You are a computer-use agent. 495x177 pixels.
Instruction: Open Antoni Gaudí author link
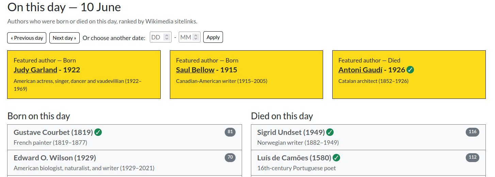(x=360, y=70)
